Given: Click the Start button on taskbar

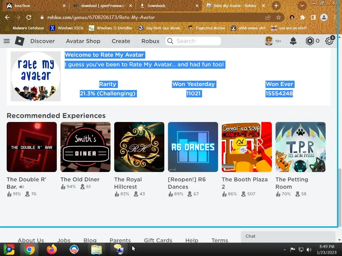Looking at the screenshot, I should 9,249.
